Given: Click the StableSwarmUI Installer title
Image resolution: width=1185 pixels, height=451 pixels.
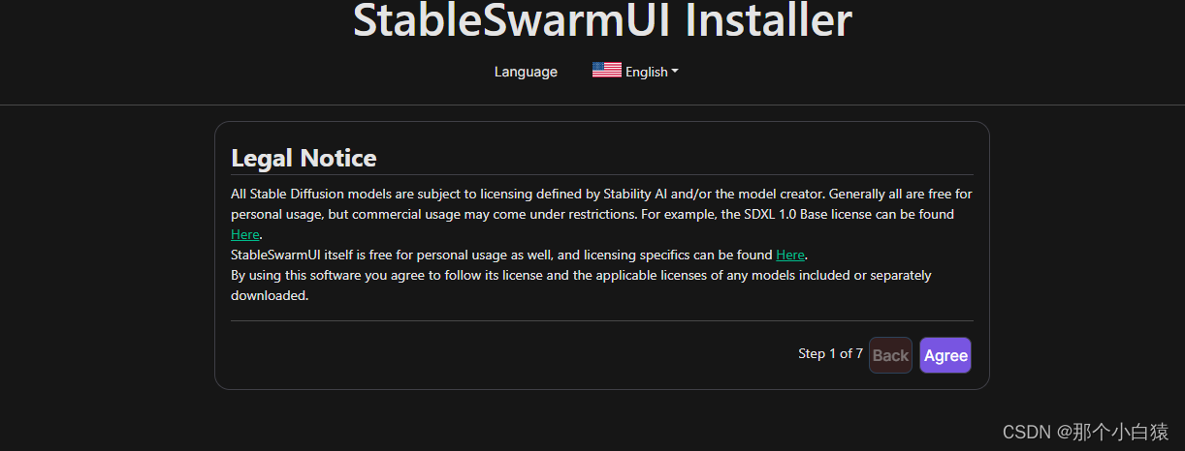Looking at the screenshot, I should (602, 20).
